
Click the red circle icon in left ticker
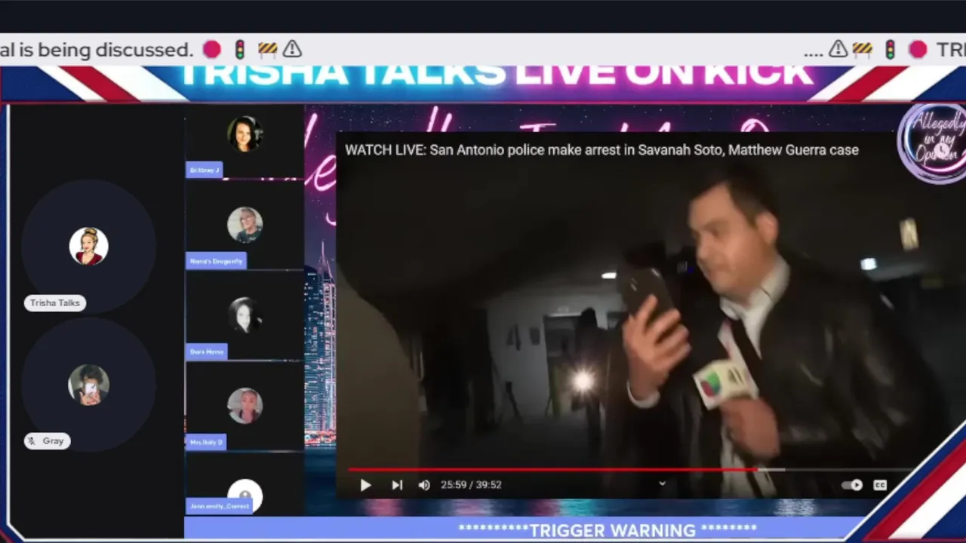(212, 50)
